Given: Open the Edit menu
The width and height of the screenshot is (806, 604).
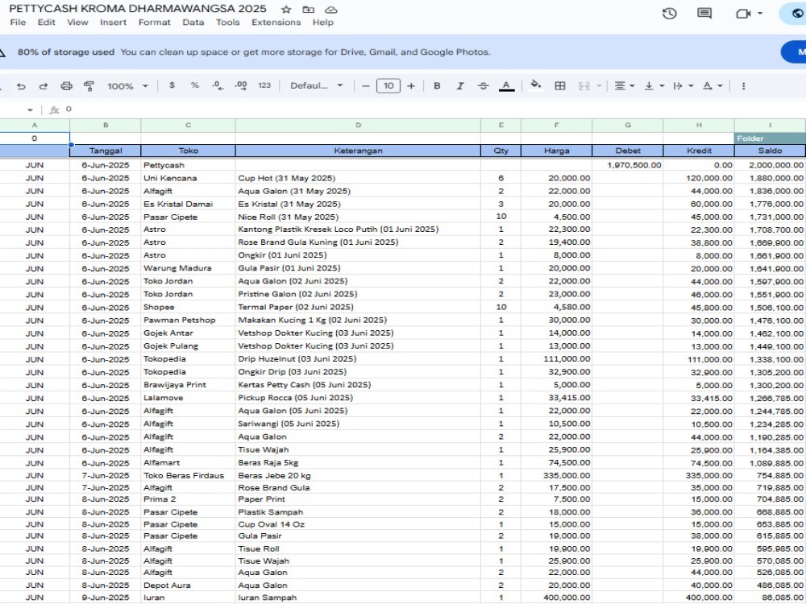Looking at the screenshot, I should pyautogui.click(x=46, y=22).
